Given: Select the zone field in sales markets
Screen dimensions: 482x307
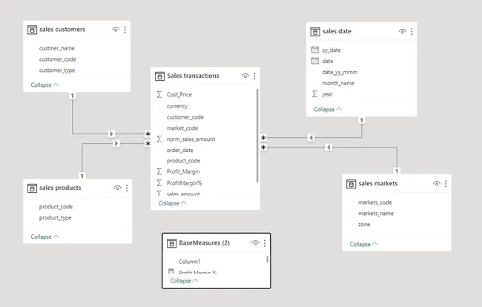Looking at the screenshot, I should pos(364,224).
